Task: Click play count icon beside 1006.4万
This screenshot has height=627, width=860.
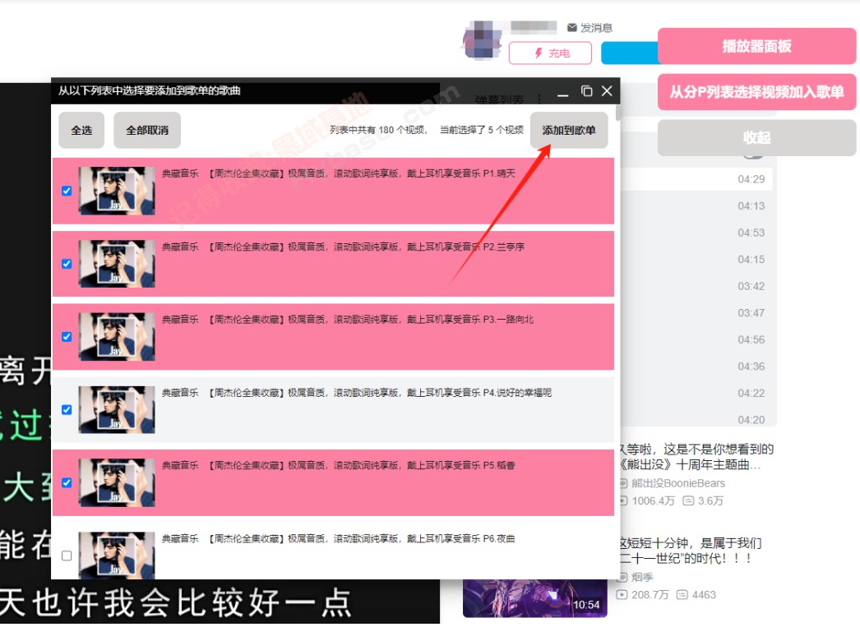Action: tap(623, 501)
